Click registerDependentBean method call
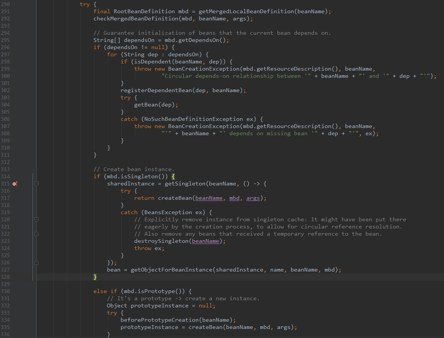 pyautogui.click(x=156, y=90)
